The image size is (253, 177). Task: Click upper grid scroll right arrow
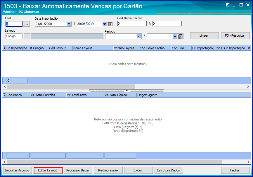click(x=248, y=86)
